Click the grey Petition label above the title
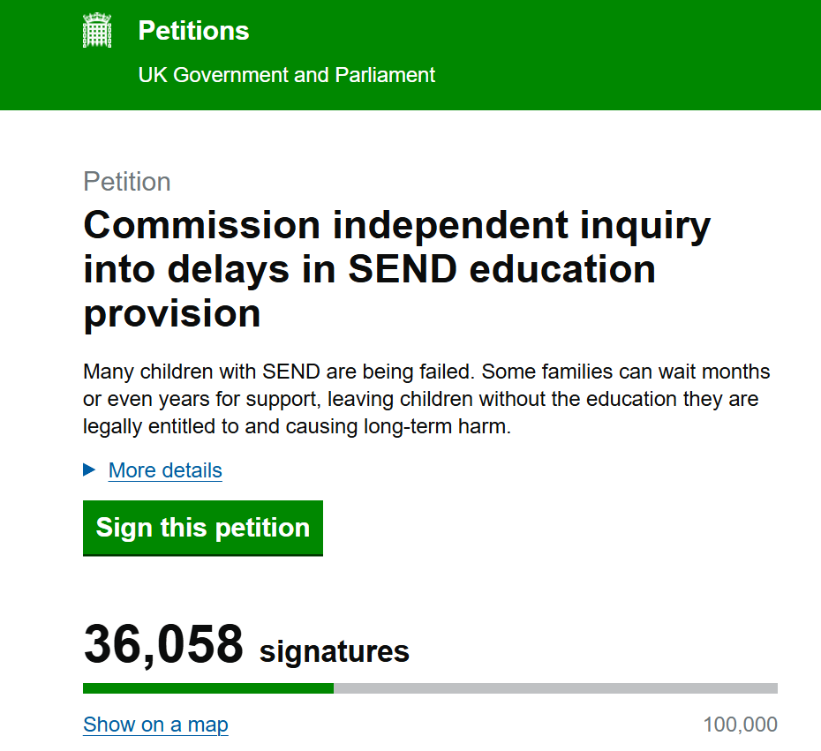The image size is (821, 751). pos(126,182)
